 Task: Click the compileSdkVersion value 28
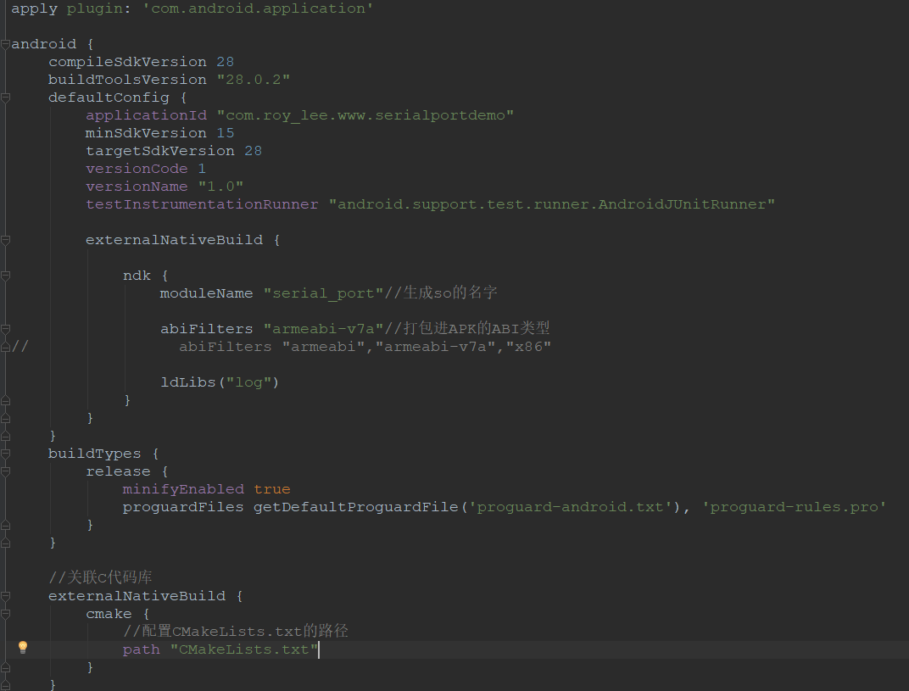tap(225, 61)
